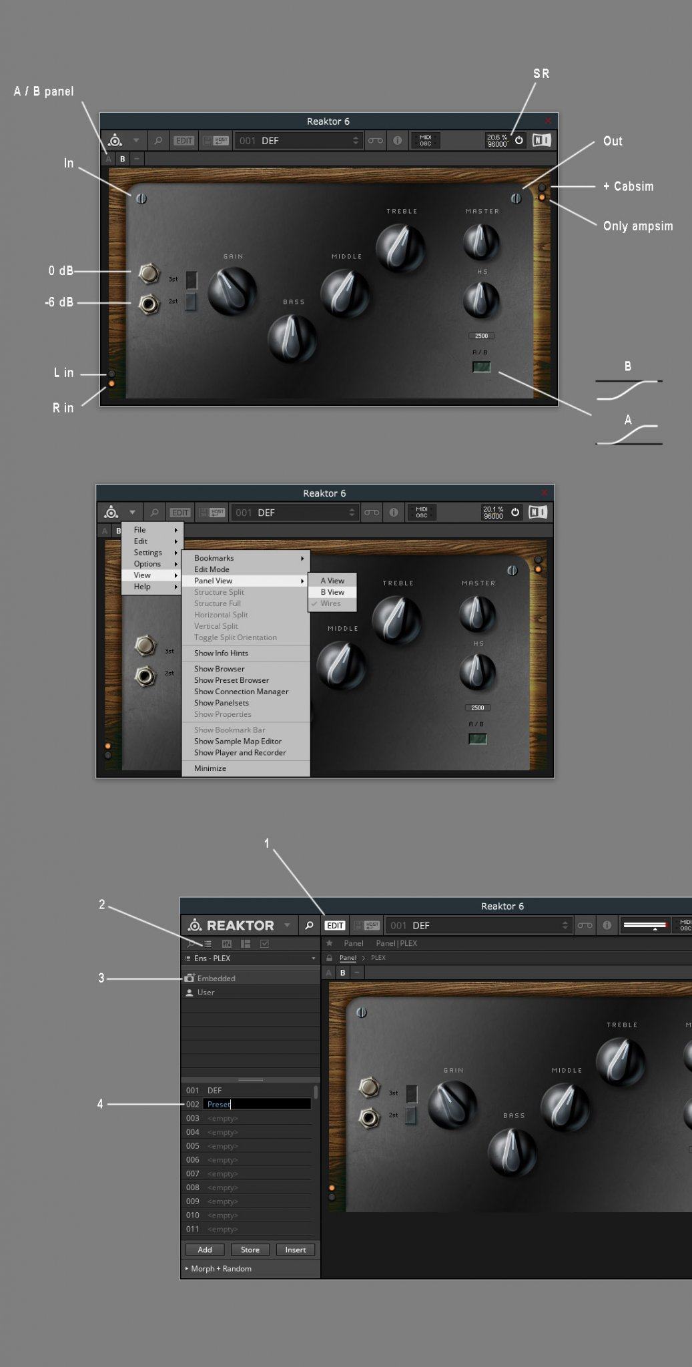The width and height of the screenshot is (692, 1367).
Task: Click the search magnifier beside REAKTOR logo, bottom window
Action: coord(309,925)
